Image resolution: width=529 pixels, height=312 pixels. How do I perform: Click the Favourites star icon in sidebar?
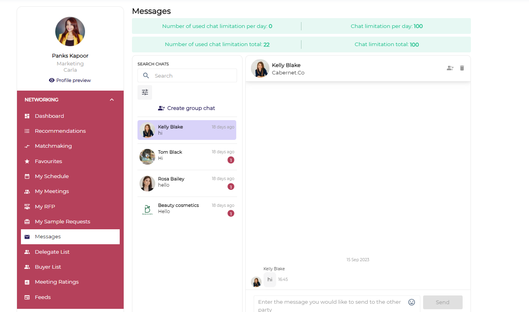click(x=27, y=162)
